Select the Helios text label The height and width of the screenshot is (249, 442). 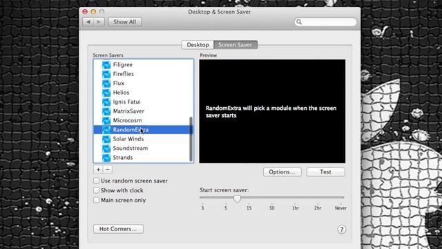(x=121, y=93)
